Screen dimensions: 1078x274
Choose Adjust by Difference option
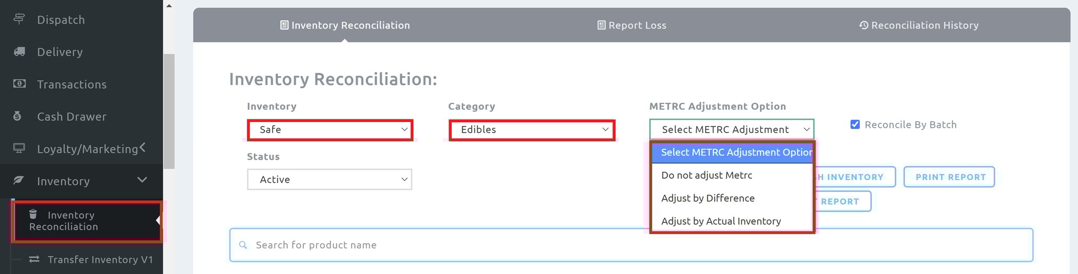coord(708,198)
